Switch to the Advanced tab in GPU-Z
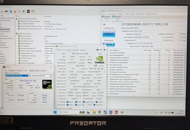Image resolution: width=190 pixels, height=130 pixels. point(75,50)
